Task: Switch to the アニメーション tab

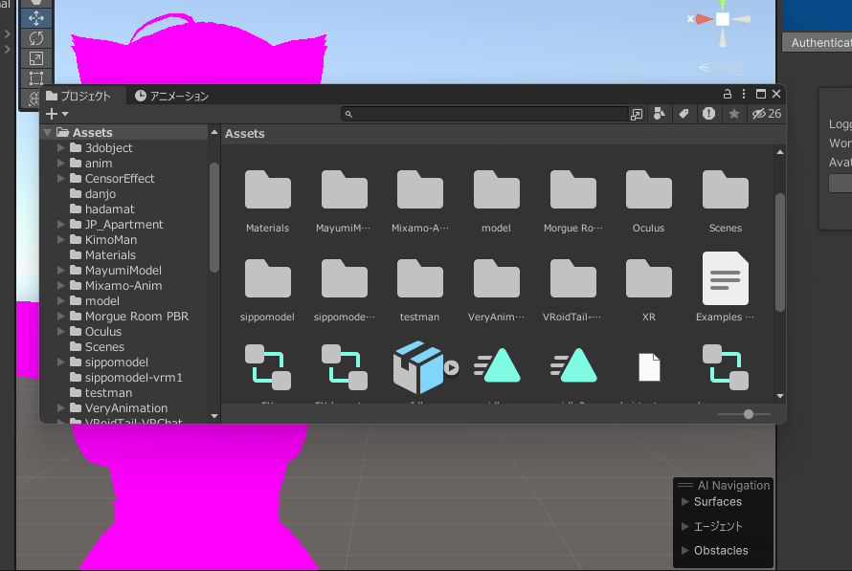Action: pos(171,96)
